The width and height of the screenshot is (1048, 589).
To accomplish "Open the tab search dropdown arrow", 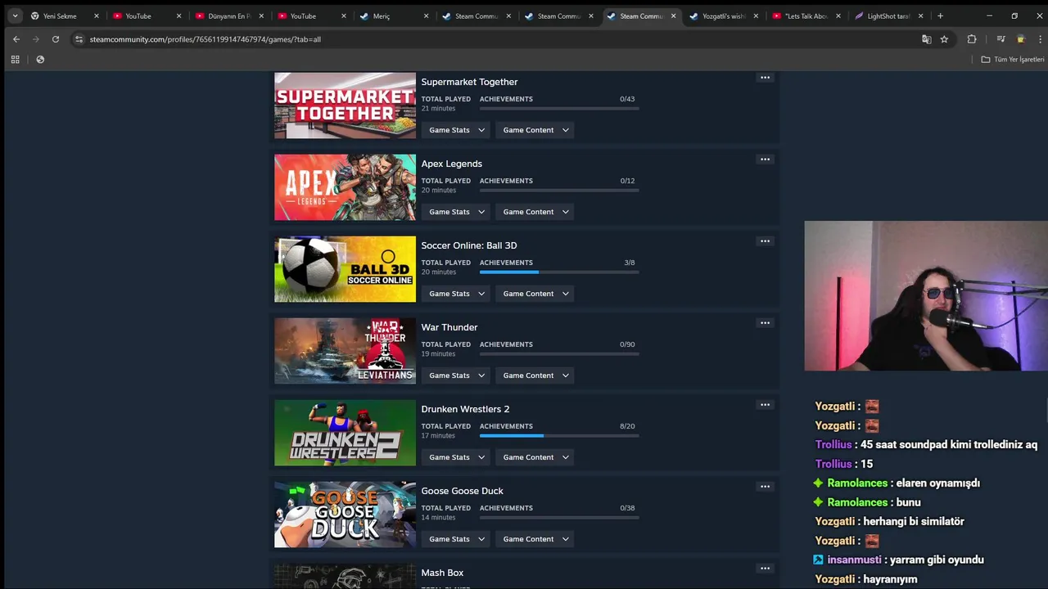I will [x=15, y=16].
